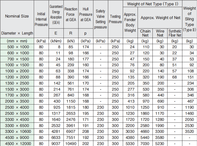Click the 4500 × 12000 nominal size cell
This screenshot has height=146, width=197.
[x=17, y=144]
